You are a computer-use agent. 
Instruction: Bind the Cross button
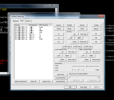pos(59,29)
